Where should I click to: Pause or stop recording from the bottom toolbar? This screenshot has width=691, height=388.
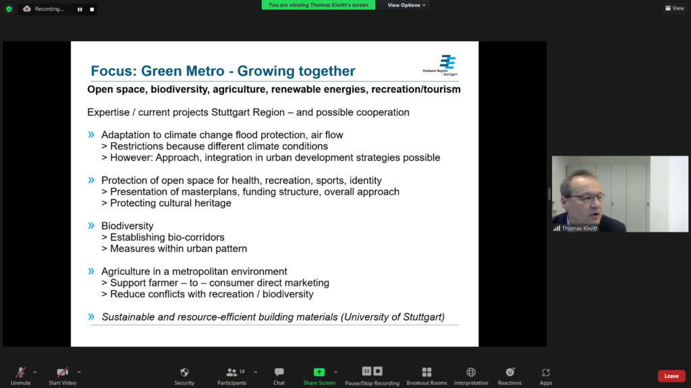[372, 375]
